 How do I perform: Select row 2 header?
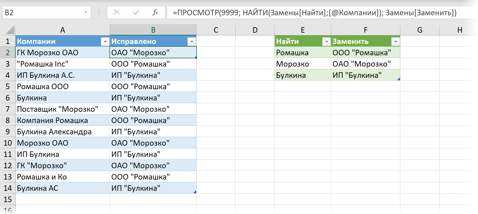[8, 53]
